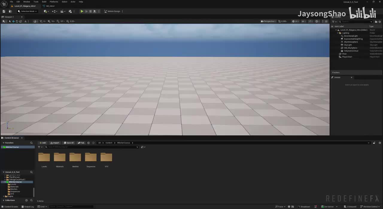Viewport: 383px width, 209px height.
Task: Click the Save Current Level icon
Action: (x=4, y=11)
